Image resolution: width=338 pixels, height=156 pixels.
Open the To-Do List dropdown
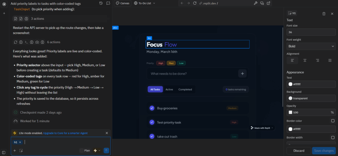145,3
